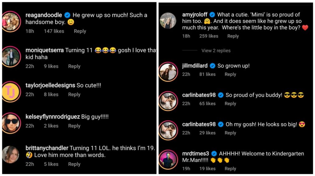Click mrdtimes3's profile picture
Screen dimensions: 315x176
coord(168,159)
